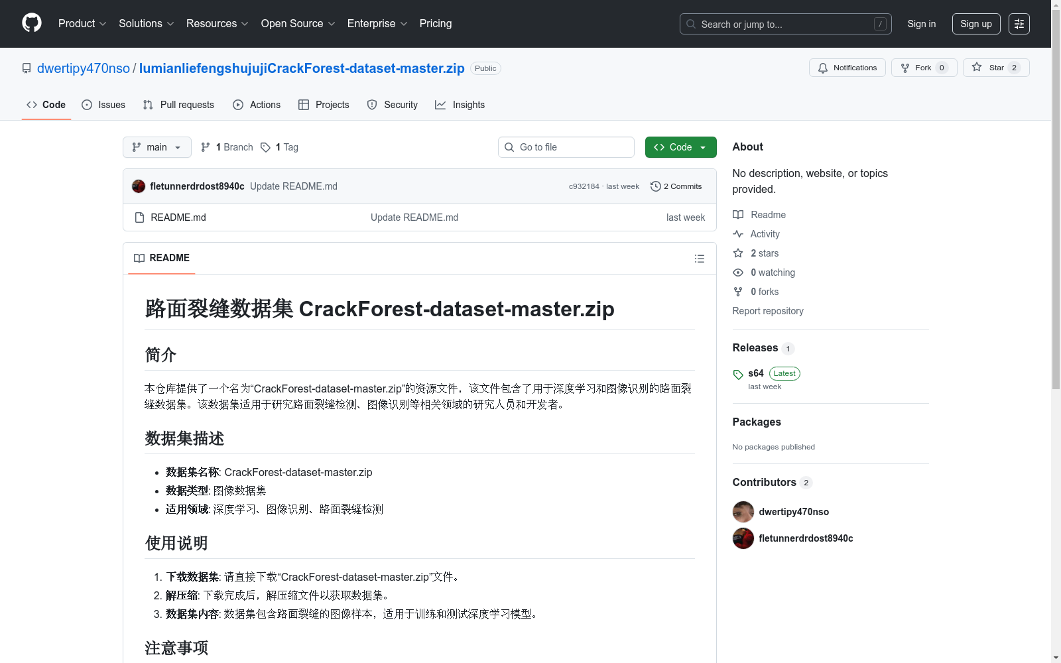The width and height of the screenshot is (1061, 663).
Task: Open Update README.md message in README.md file row
Action: tap(414, 217)
